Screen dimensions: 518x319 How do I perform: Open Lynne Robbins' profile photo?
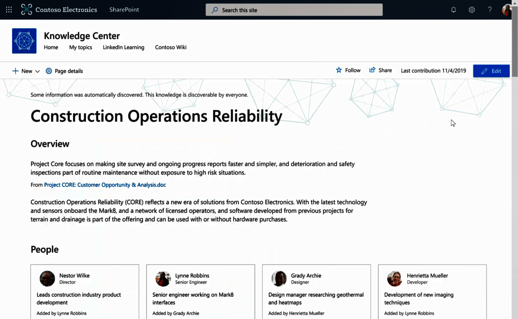(163, 278)
